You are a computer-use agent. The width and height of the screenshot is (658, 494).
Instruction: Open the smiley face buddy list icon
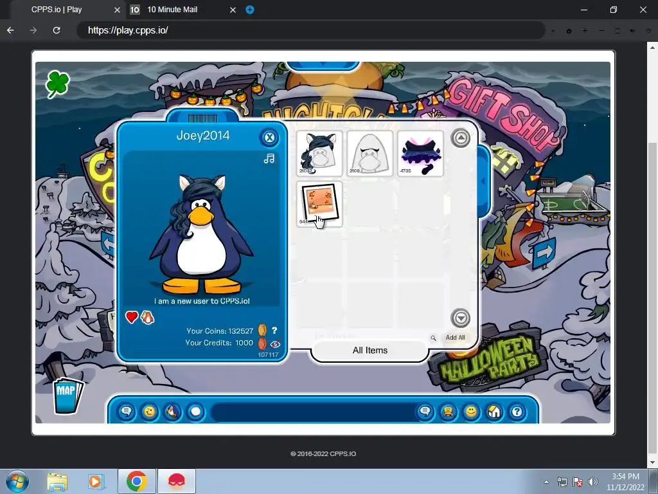pos(471,412)
